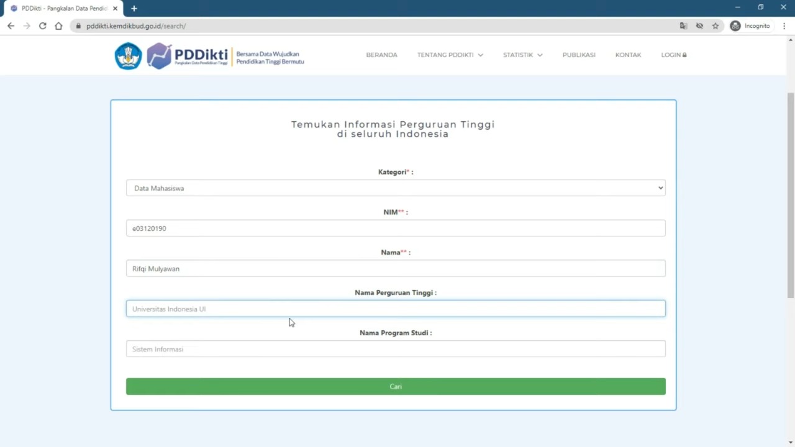Screen dimensions: 795x447
Task: Click the page vertical scrollbar
Action: [x=791, y=196]
